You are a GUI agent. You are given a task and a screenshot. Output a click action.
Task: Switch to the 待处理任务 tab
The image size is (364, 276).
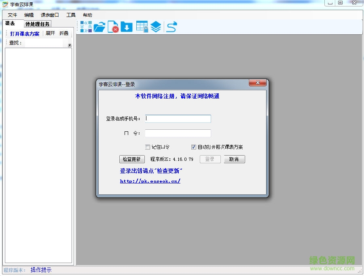pyautogui.click(x=38, y=24)
